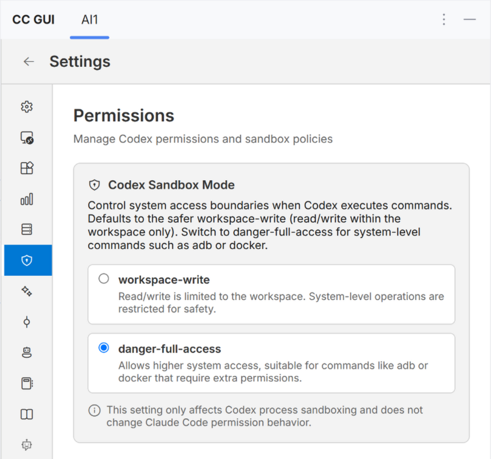
Task: Open the notebook sidebar icon
Action: coord(27,383)
